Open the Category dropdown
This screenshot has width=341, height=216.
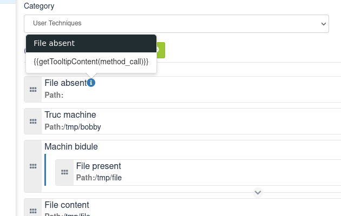(176, 24)
